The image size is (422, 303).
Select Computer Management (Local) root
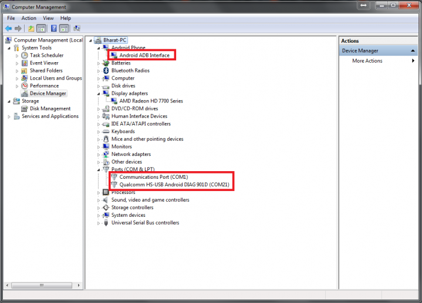pyautogui.click(x=48, y=40)
